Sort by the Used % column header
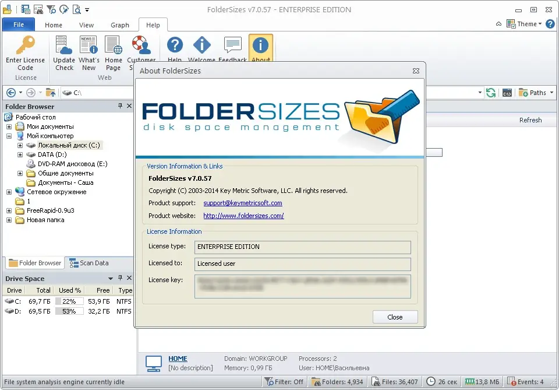Viewport: 559px width, 390px height. (69, 290)
